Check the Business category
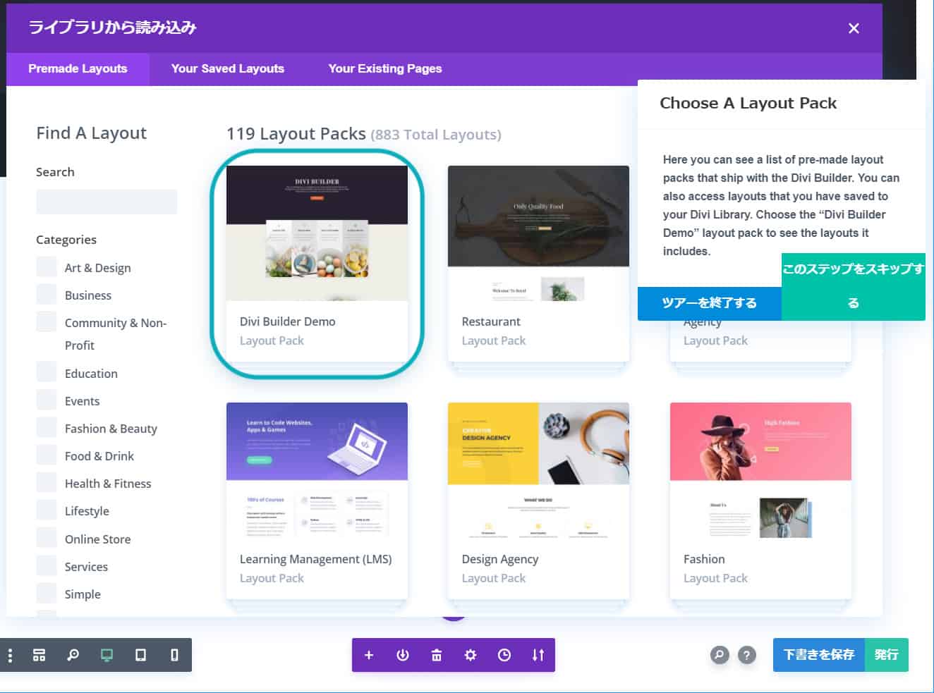Screen dimensions: 934x693 47,294
